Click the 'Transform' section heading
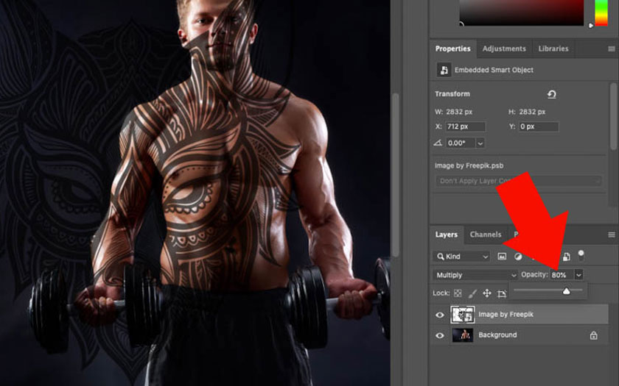The image size is (619, 386). point(452,94)
